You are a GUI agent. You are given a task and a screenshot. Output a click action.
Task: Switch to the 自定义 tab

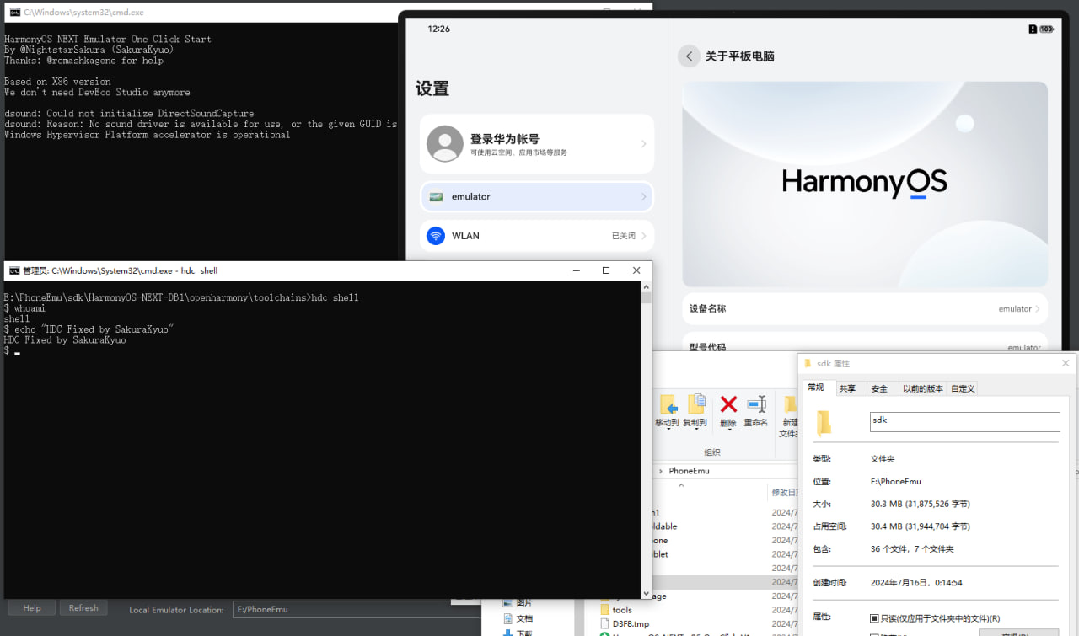(x=963, y=388)
